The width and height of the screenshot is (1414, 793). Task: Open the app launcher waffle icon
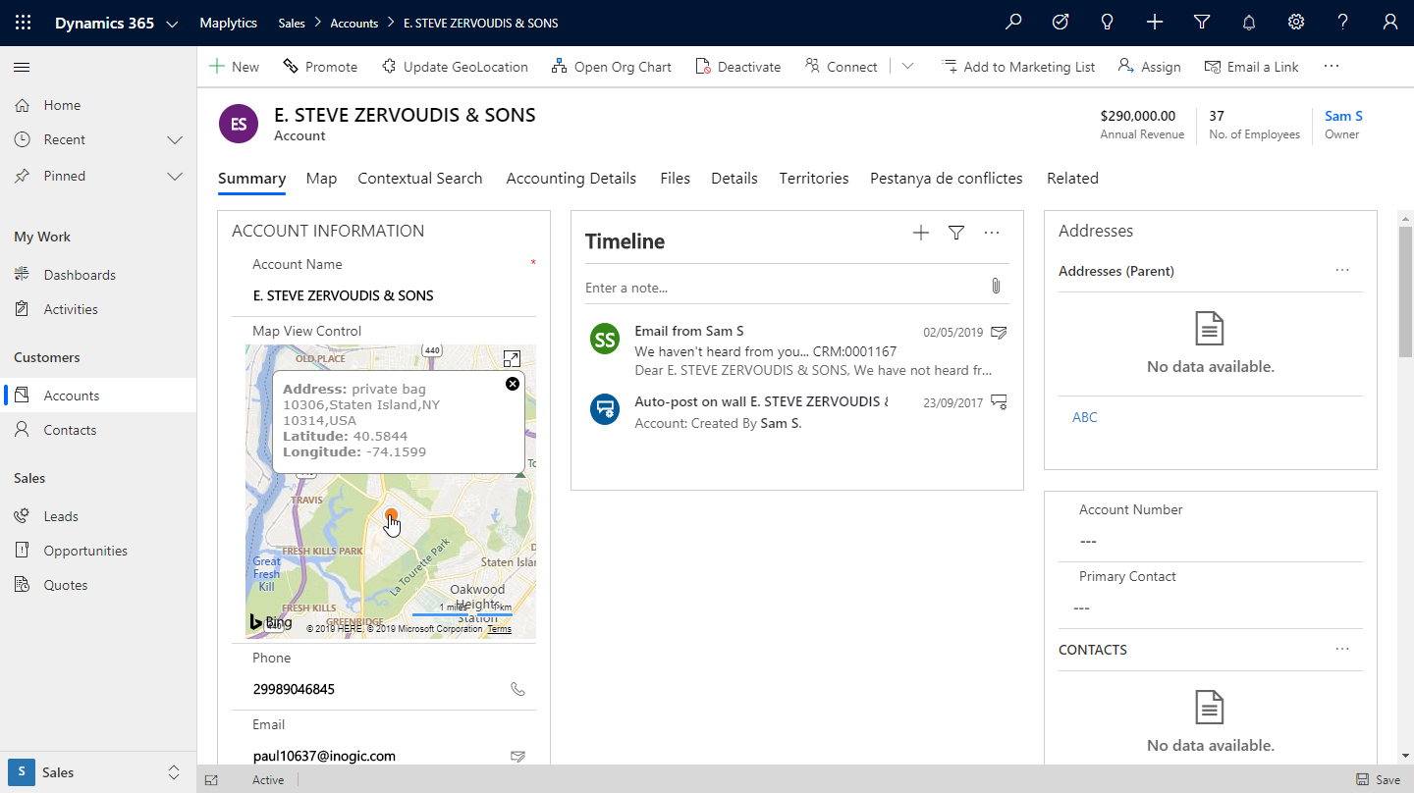24,23
